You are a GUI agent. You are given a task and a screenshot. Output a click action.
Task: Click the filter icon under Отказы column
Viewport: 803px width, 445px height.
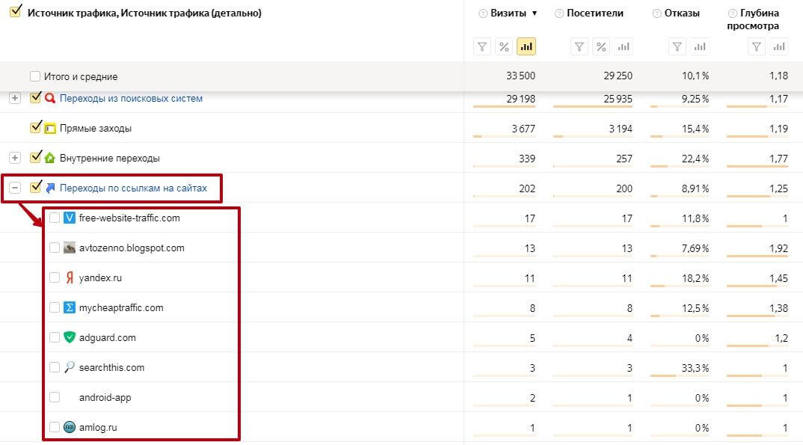tap(677, 47)
